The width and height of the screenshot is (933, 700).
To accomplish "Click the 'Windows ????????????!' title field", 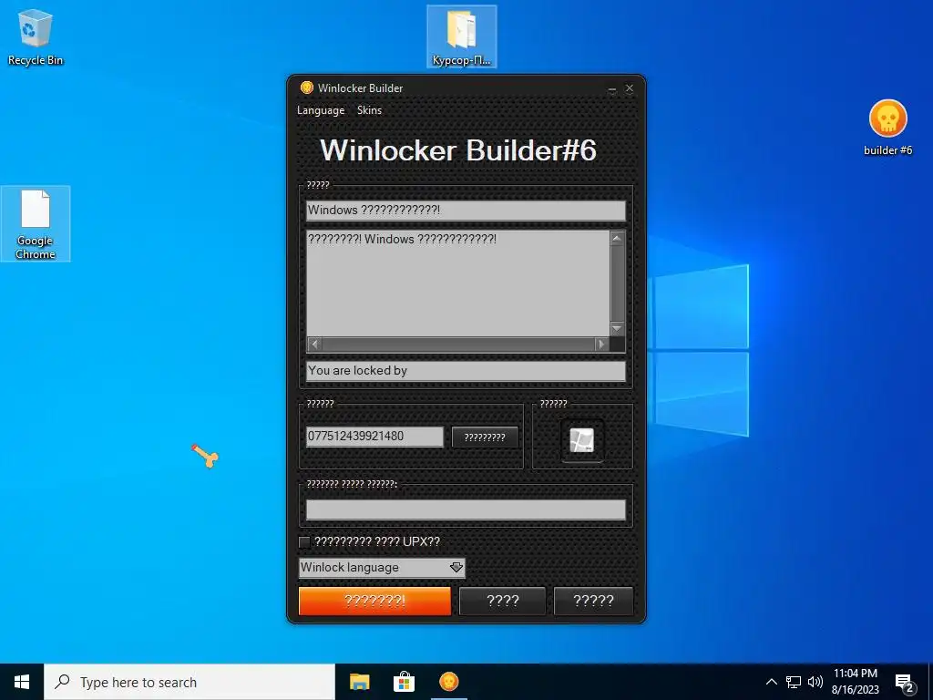I will [466, 211].
